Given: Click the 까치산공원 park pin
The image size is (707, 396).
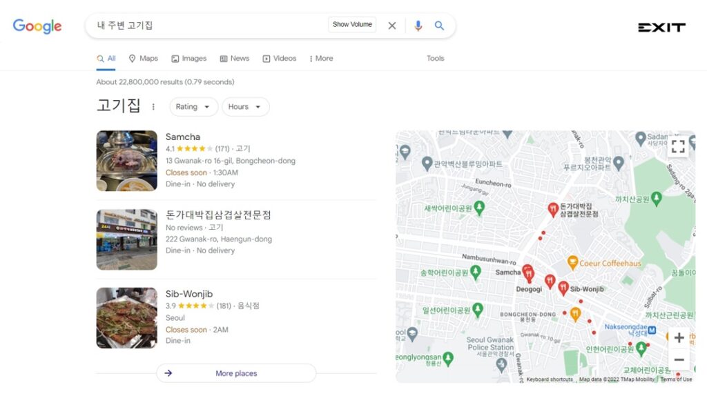Looking at the screenshot, I should (x=657, y=198).
